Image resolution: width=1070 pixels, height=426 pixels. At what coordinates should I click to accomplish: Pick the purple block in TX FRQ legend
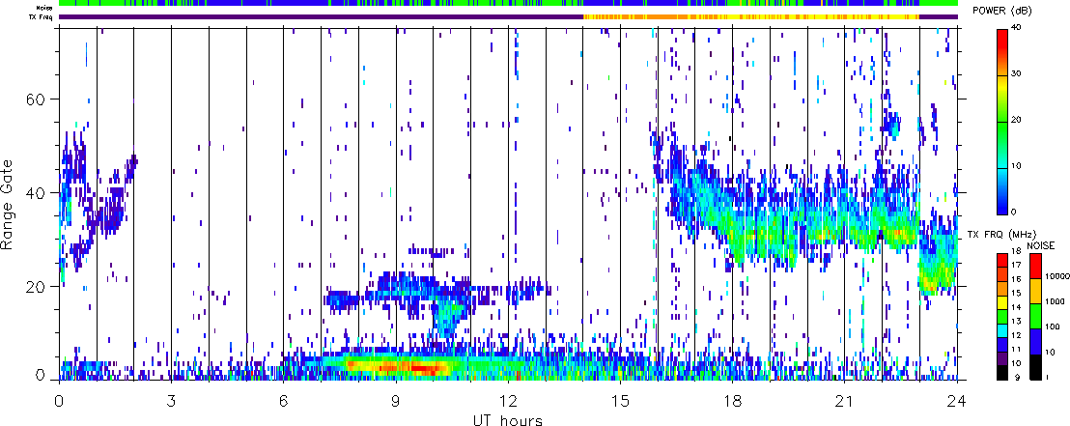[1002, 358]
